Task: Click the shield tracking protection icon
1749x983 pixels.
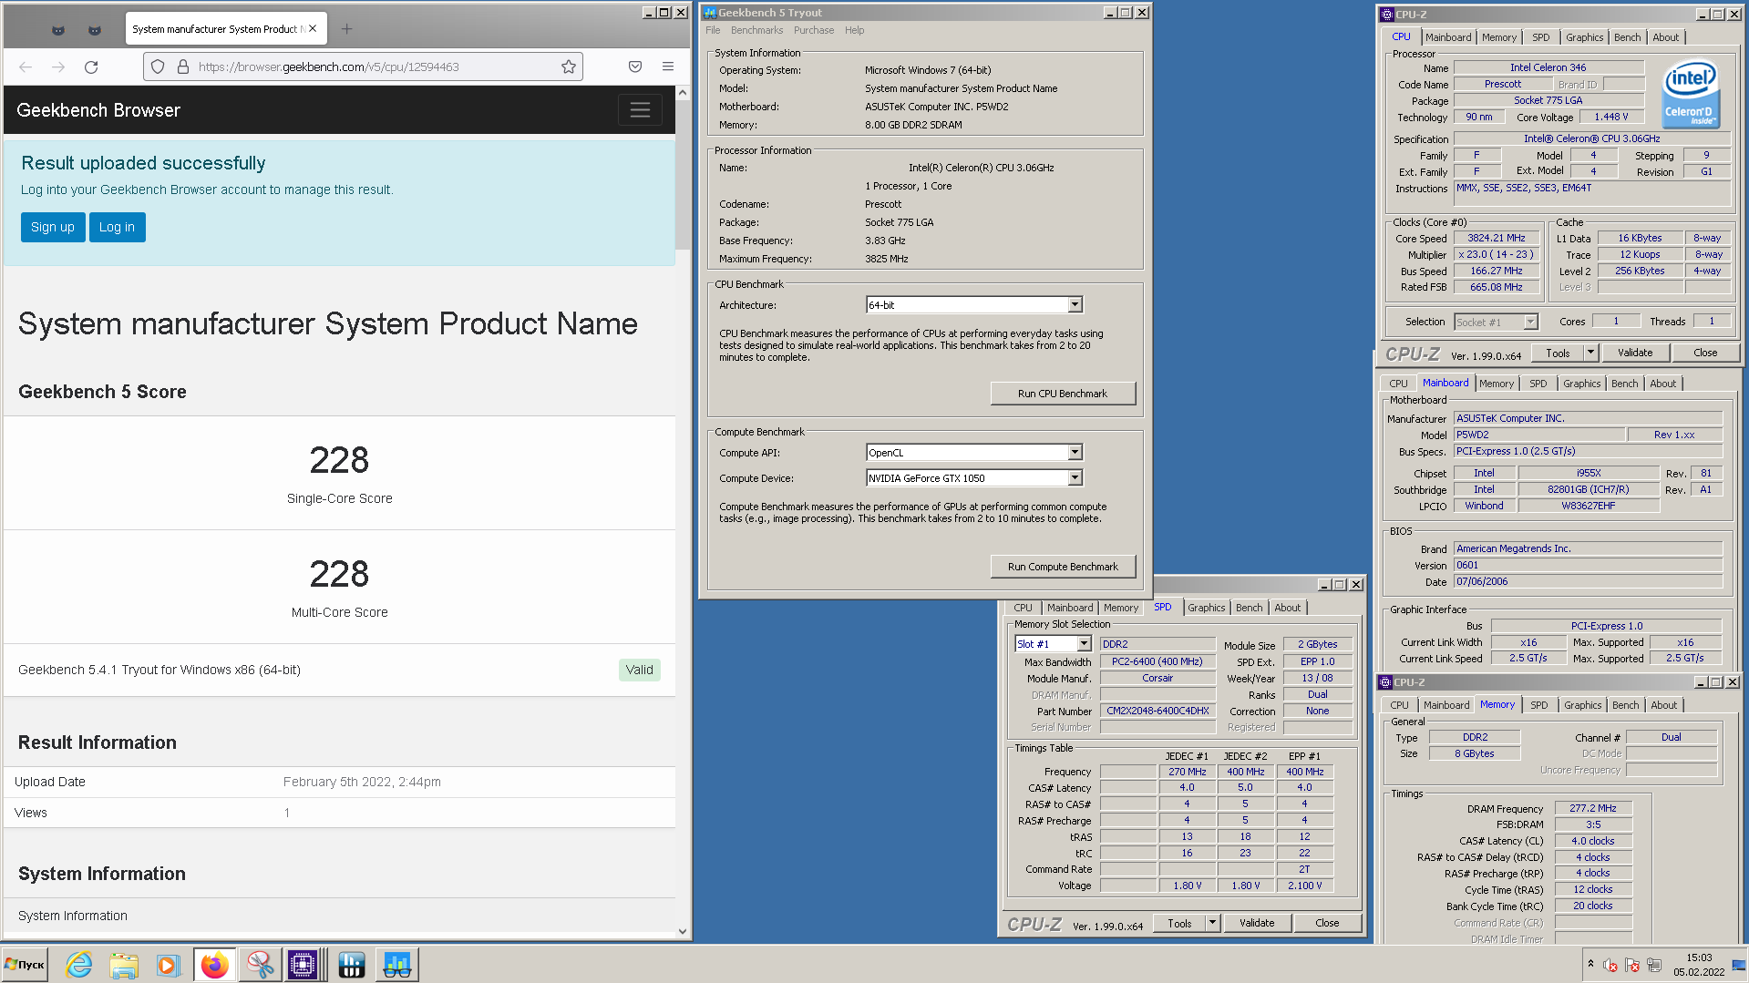Action: 158,67
